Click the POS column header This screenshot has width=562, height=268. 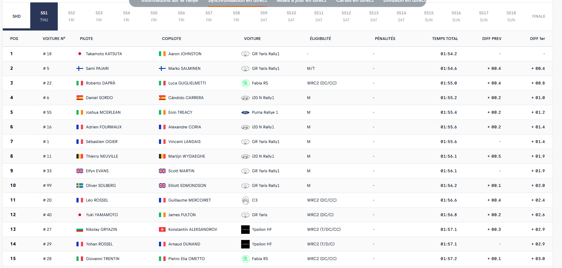14,39
